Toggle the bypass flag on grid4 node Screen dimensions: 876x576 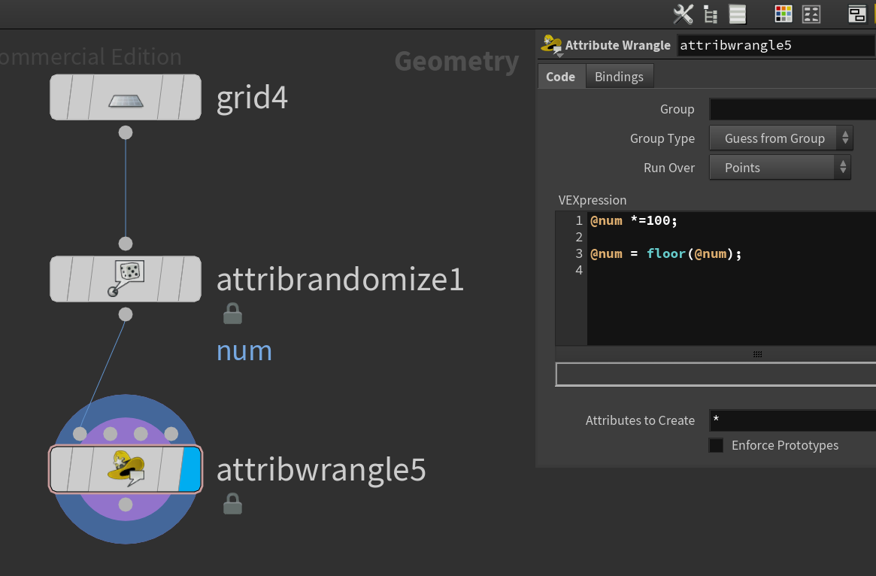[x=79, y=97]
